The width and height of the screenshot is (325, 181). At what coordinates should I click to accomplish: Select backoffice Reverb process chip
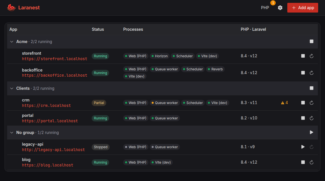215,69
